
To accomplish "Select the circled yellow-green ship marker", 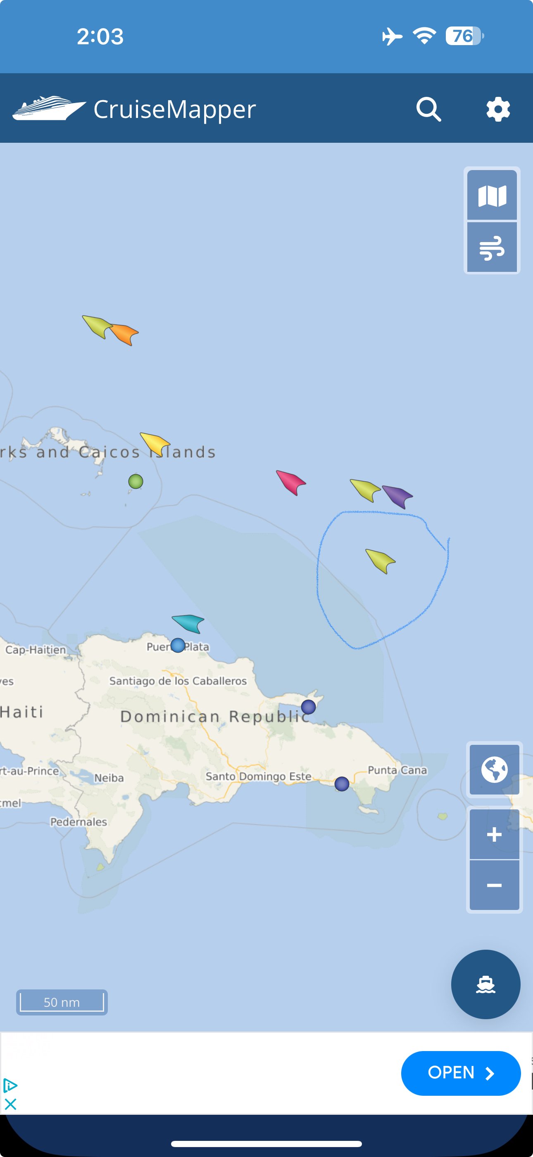I will [380, 561].
